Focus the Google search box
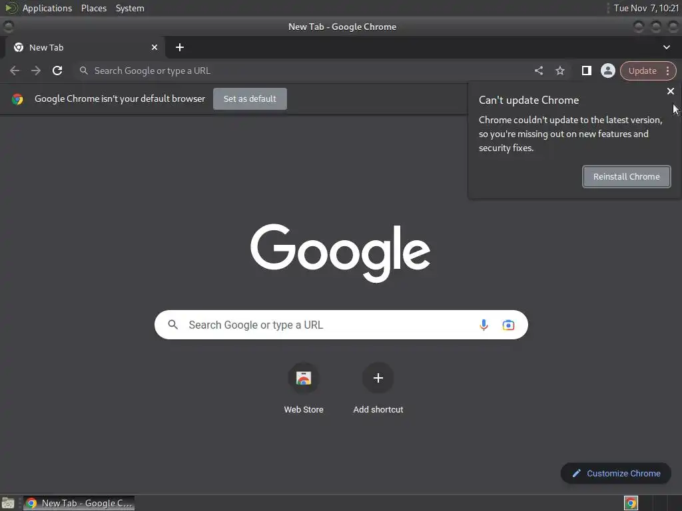Viewport: 682px width, 511px height. click(341, 325)
